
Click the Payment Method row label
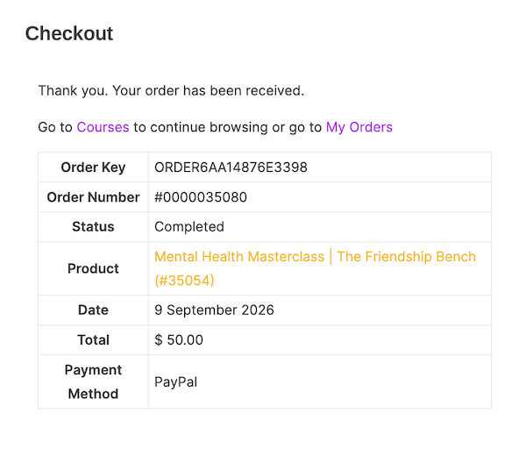93,382
